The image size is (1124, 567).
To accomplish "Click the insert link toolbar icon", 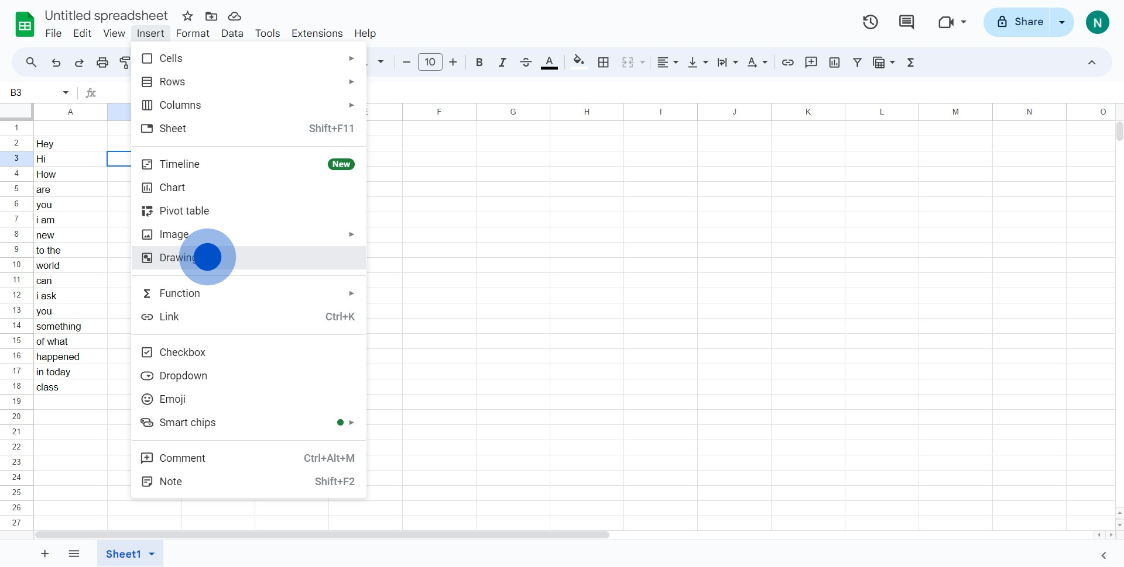I will click(787, 63).
